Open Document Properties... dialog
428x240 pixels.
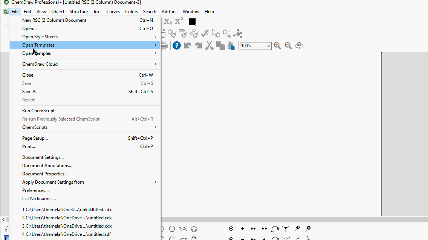[85, 174]
